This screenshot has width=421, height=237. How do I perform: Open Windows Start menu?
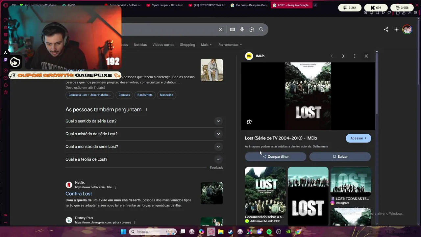tap(123, 232)
